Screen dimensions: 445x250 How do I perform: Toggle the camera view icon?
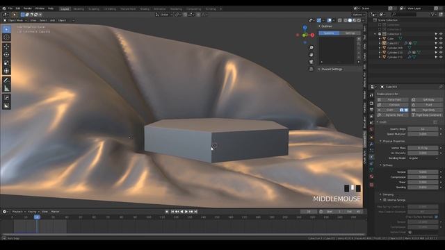tap(311, 62)
